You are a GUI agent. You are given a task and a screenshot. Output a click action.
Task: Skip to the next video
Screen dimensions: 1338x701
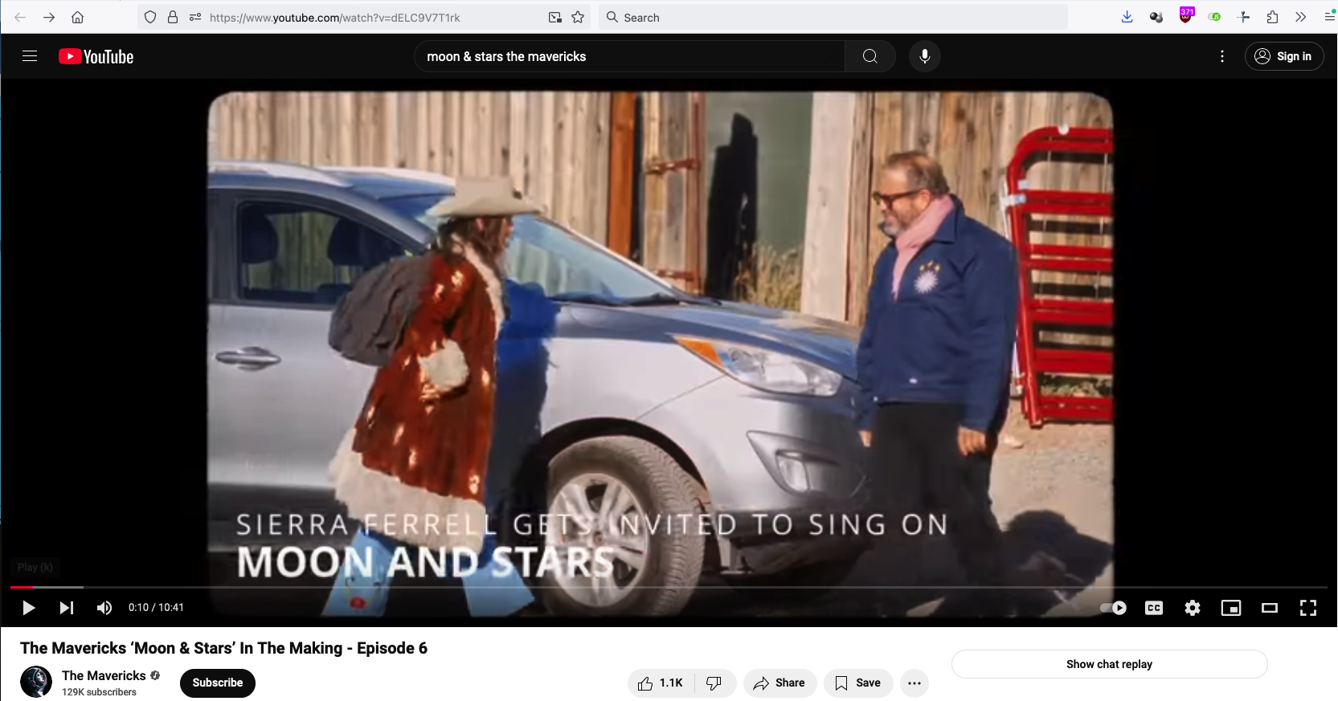[67, 608]
